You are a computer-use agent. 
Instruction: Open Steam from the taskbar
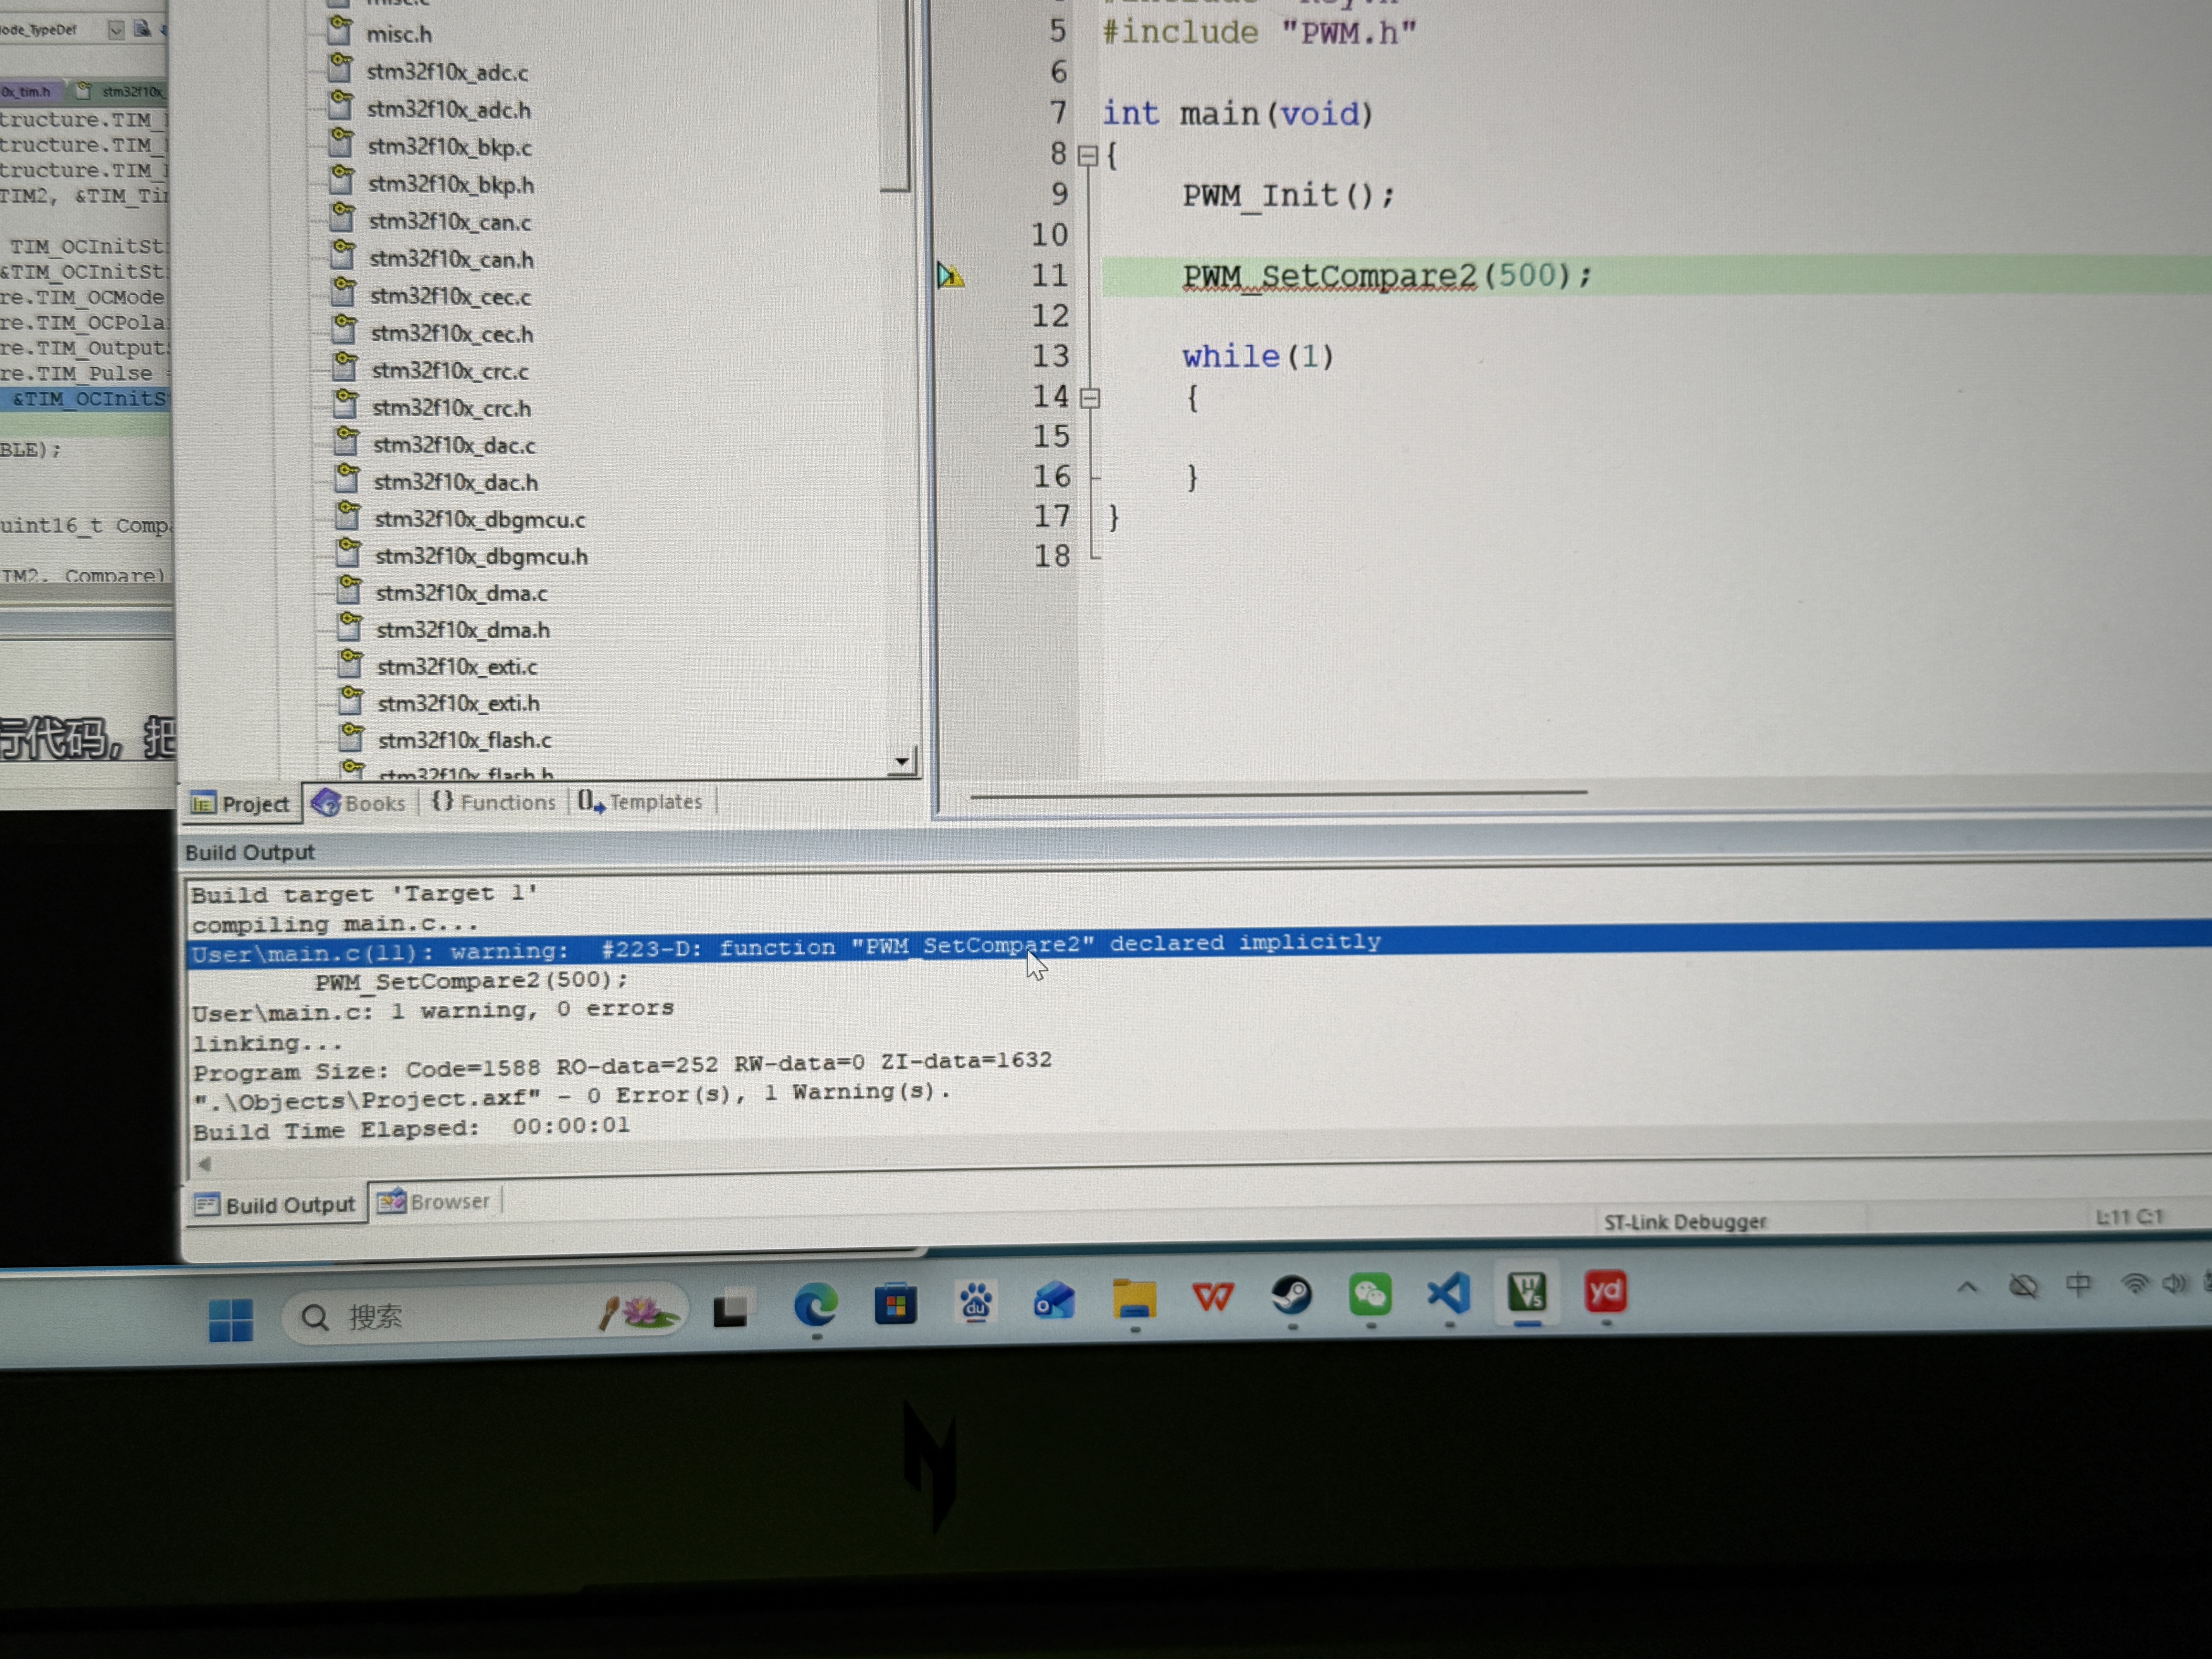coord(1291,1296)
